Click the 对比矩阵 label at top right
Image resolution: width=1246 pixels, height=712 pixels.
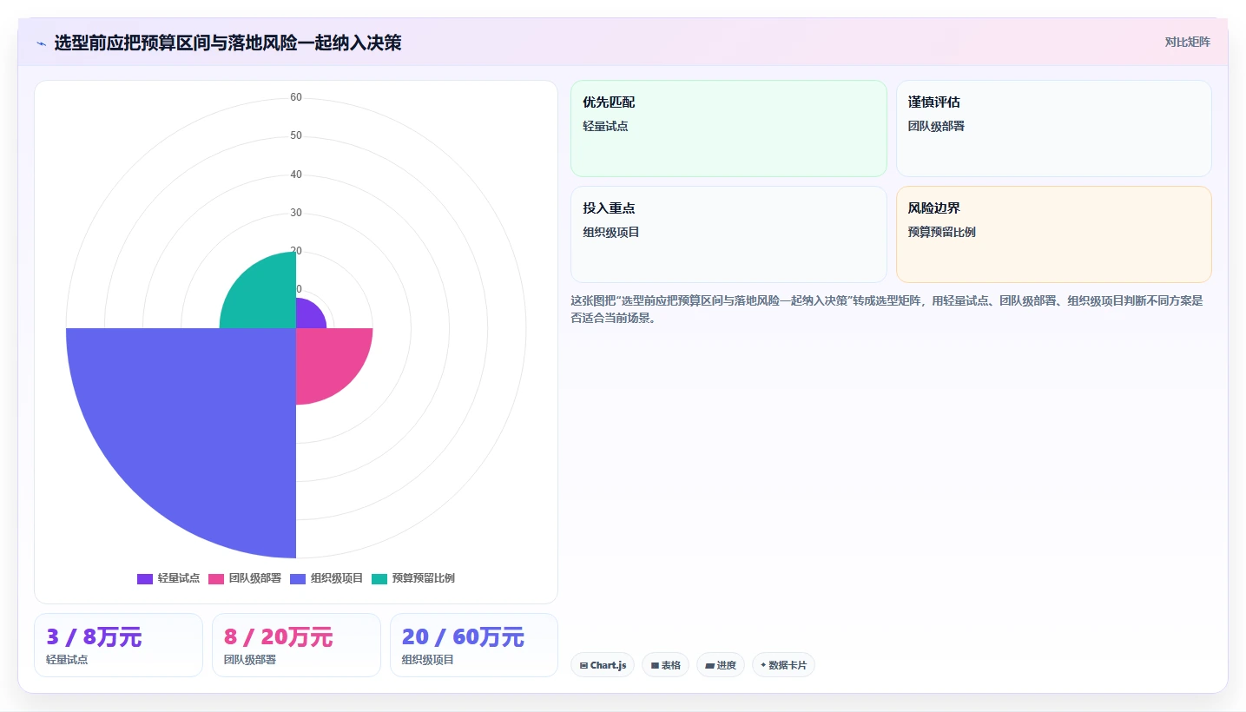tap(1187, 42)
